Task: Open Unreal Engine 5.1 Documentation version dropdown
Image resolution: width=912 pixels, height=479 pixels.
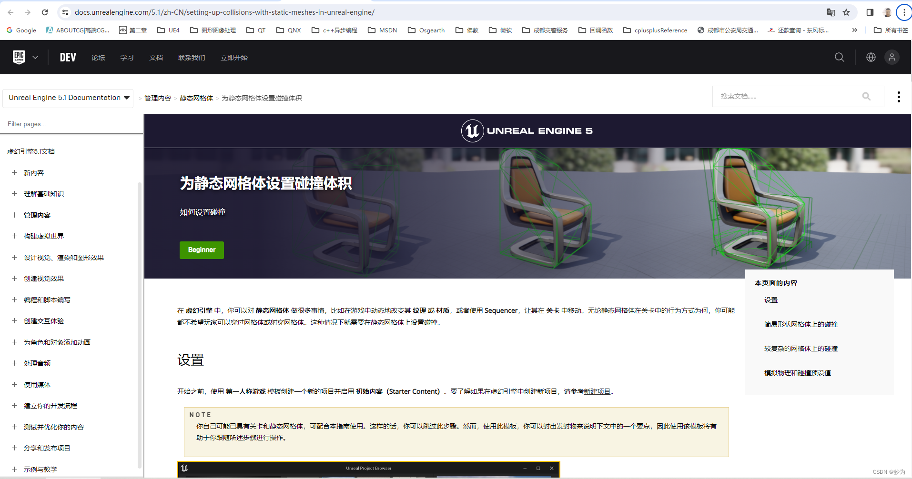Action: (x=69, y=98)
